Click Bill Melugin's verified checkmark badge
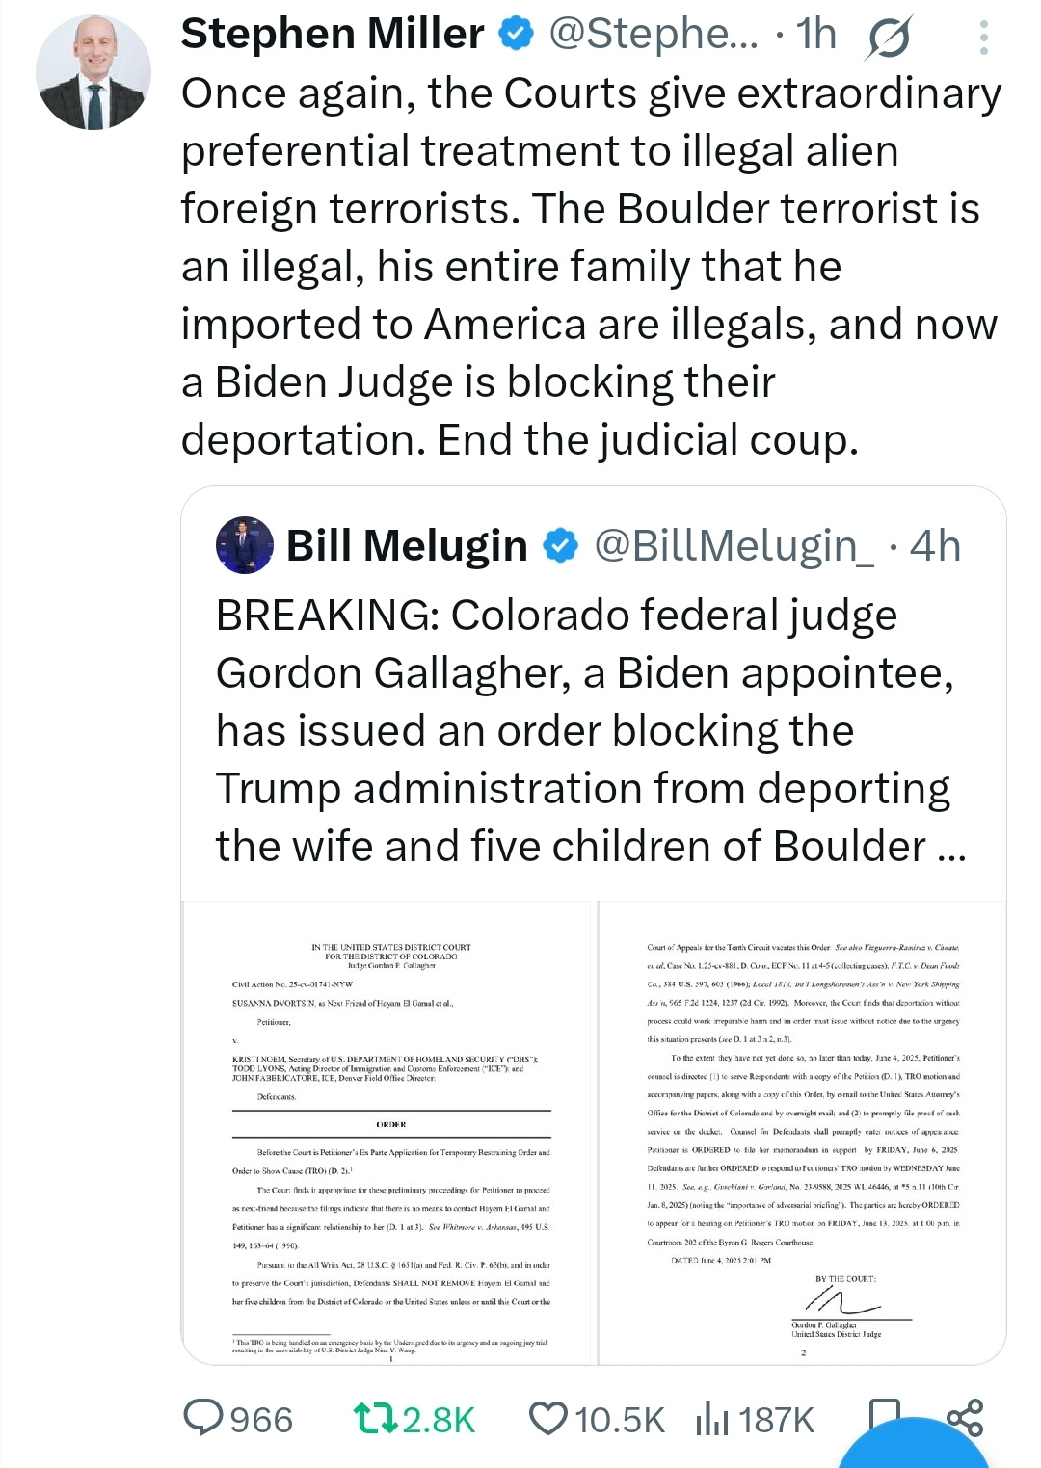The height and width of the screenshot is (1468, 1041). click(560, 546)
